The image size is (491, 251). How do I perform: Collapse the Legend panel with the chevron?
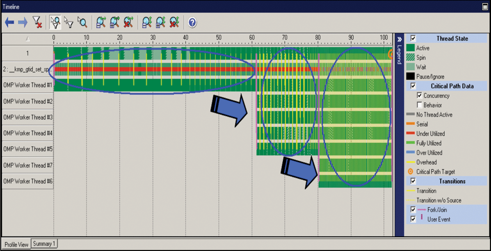[399, 40]
